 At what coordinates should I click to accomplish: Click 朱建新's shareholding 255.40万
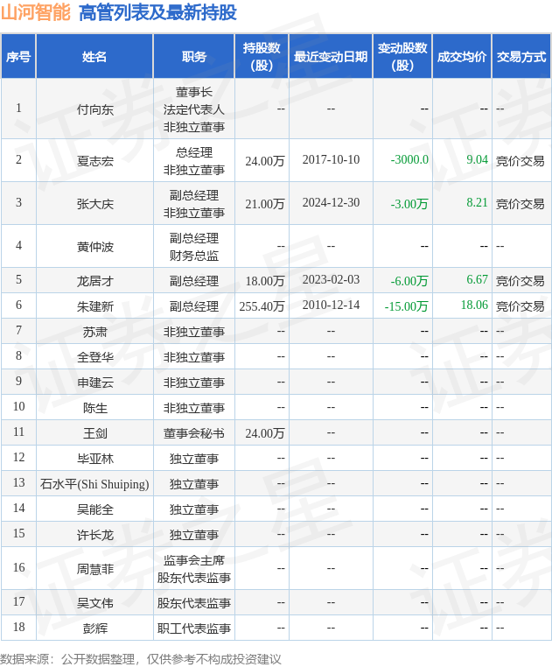[262, 305]
